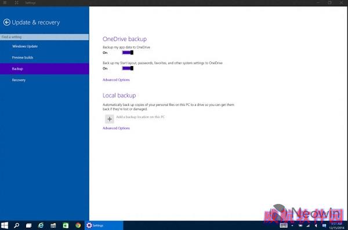Show hidden system tray icons arrow
Screen dimensions: 348x230
pyautogui.click(x=292, y=225)
